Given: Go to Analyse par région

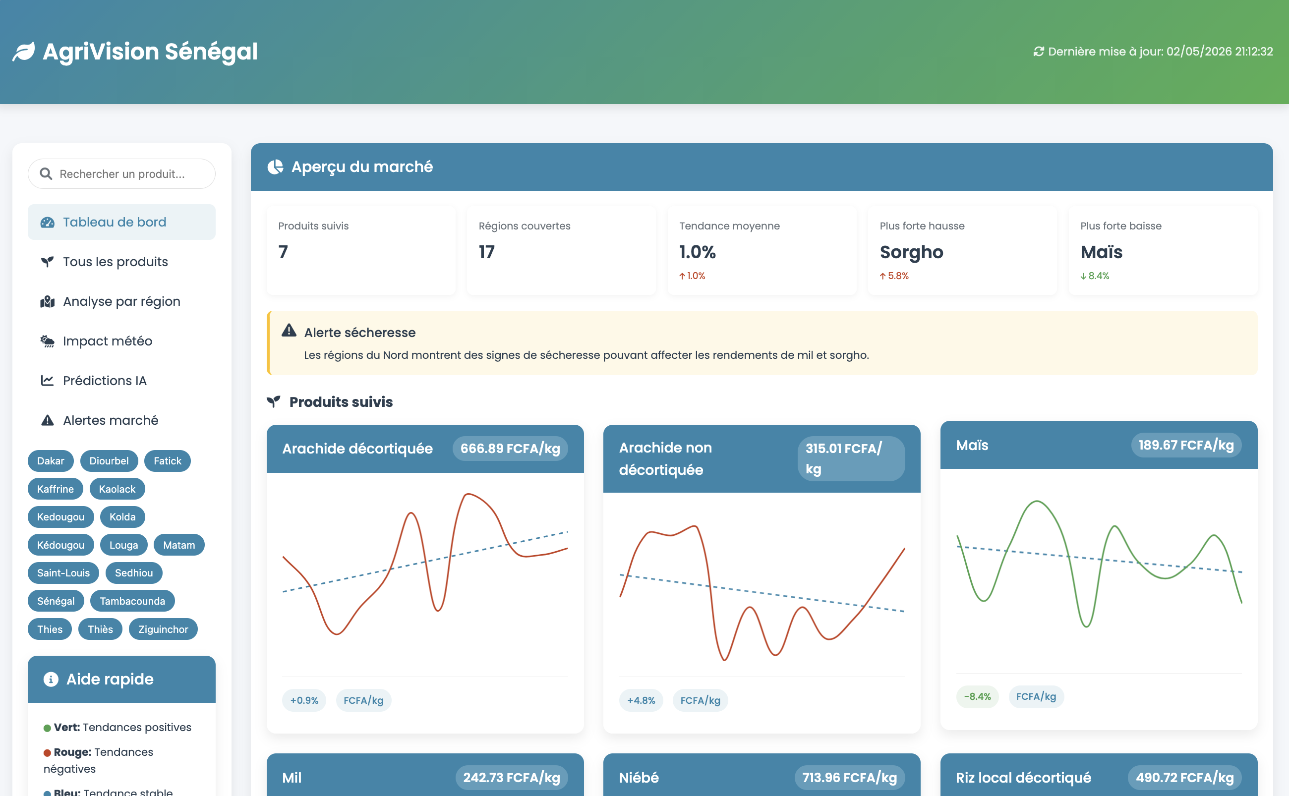Looking at the screenshot, I should [121, 302].
